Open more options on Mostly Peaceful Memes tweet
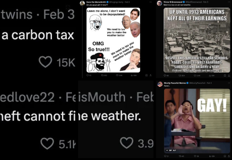This screenshot has width=232, height=160. 229,83
